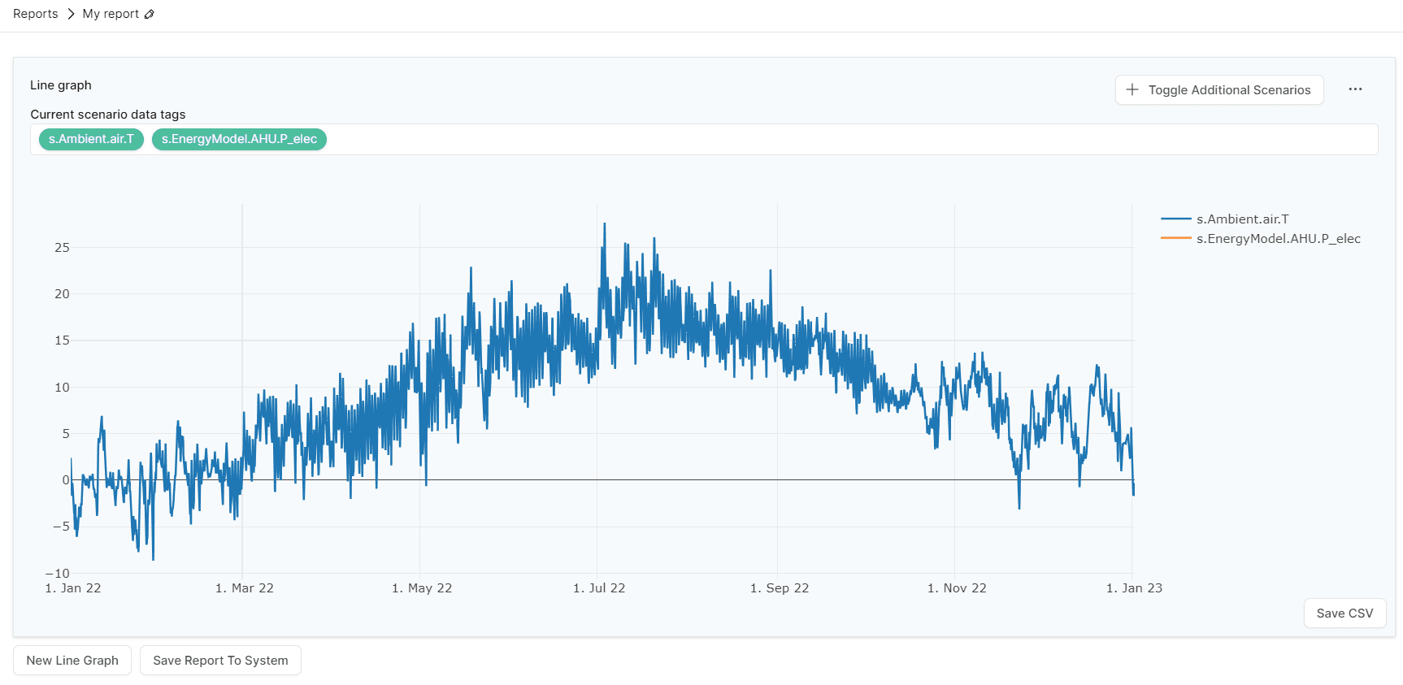
Task: Click the pencil edit icon beside My report
Action: pos(150,15)
